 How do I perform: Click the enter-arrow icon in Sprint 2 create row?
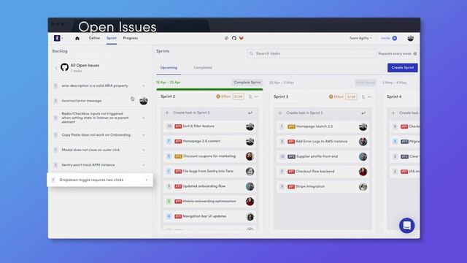click(x=250, y=113)
